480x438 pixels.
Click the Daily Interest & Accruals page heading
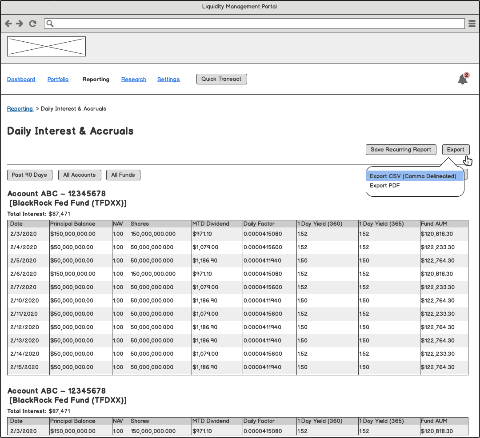[70, 131]
